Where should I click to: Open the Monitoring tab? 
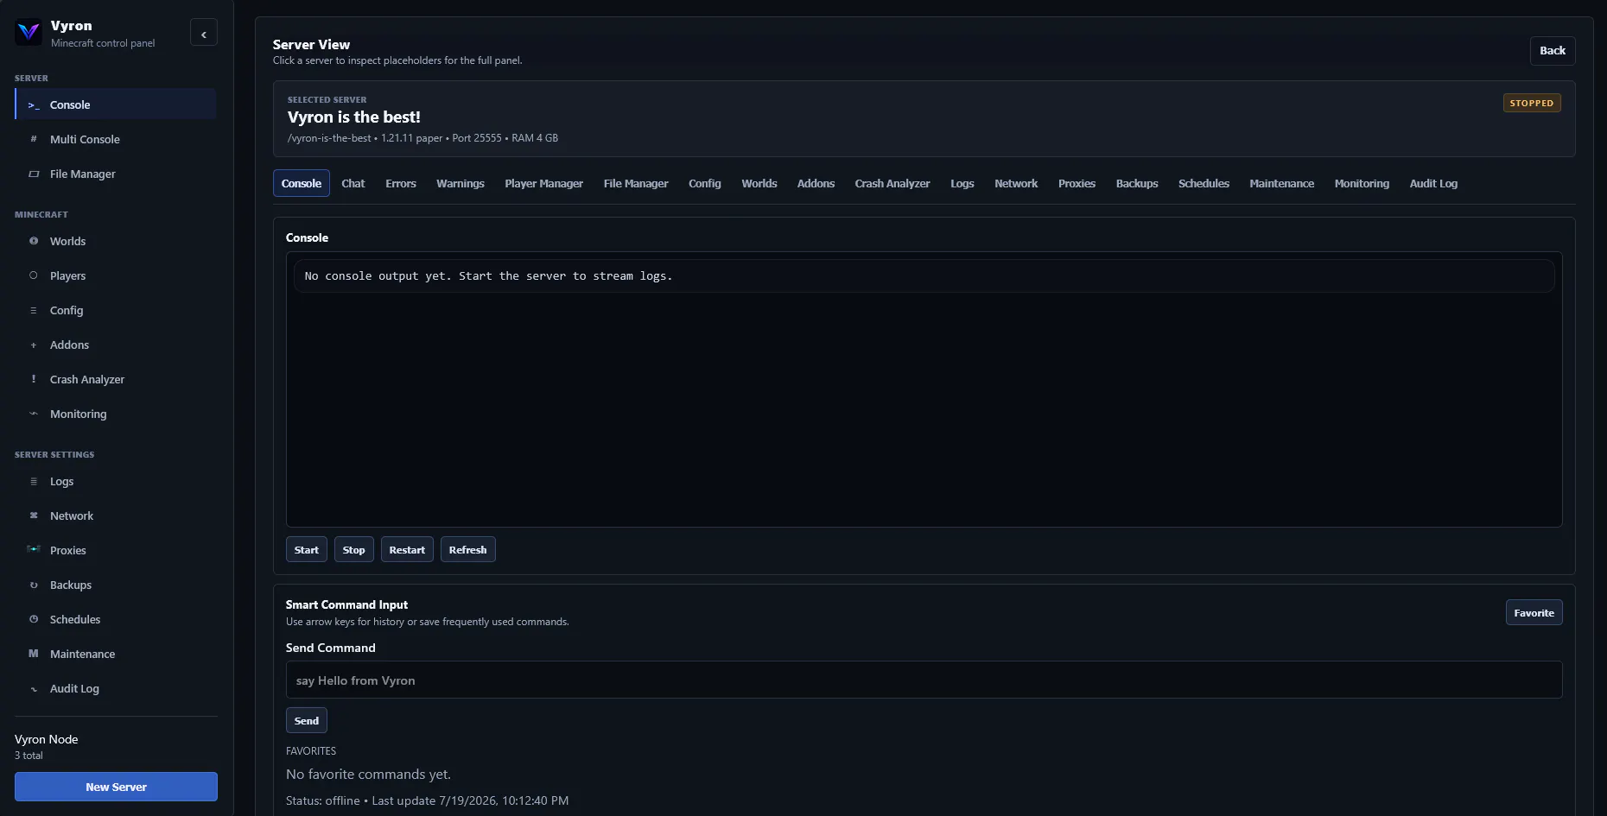1362,183
